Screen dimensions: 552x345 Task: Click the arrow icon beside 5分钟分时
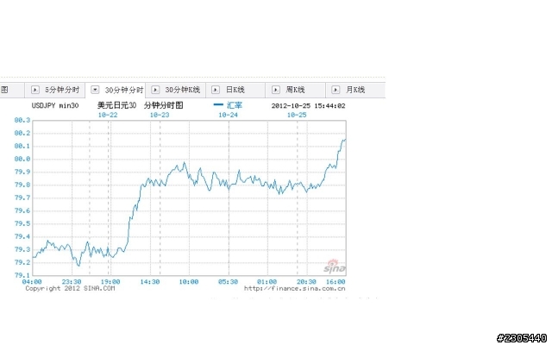click(x=35, y=90)
